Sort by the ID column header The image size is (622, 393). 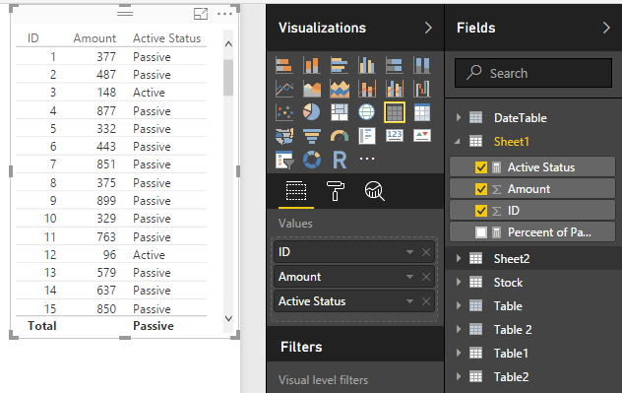click(32, 38)
